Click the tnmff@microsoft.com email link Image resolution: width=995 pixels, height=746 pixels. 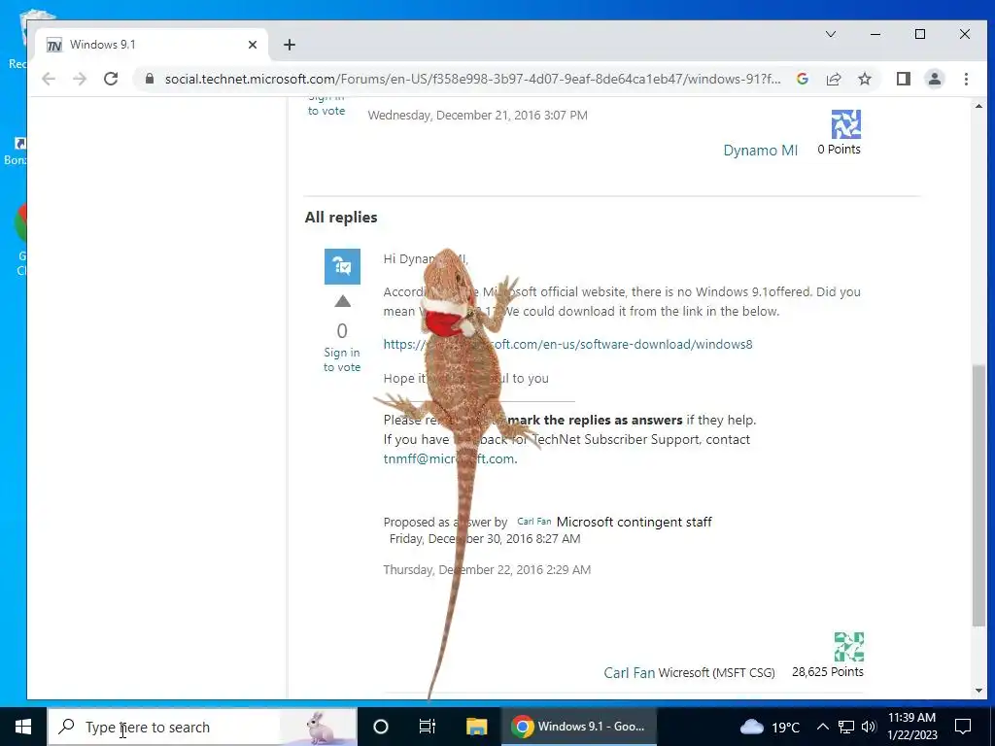pos(449,458)
